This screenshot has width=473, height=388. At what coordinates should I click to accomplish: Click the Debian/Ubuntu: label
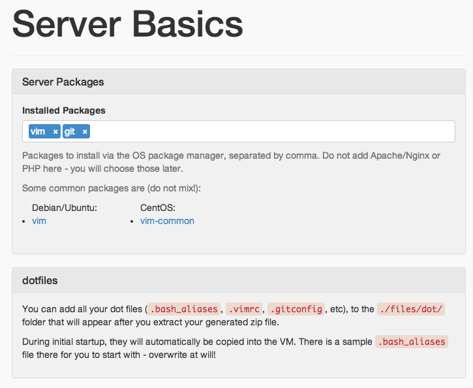(65, 208)
